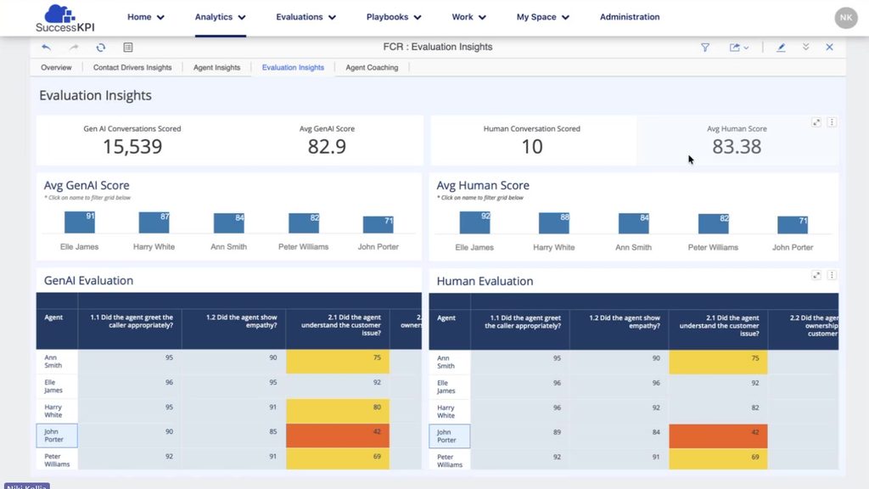Viewport: 869px width, 489px height.
Task: Open the export share dropdown icon
Action: pyautogui.click(x=739, y=48)
